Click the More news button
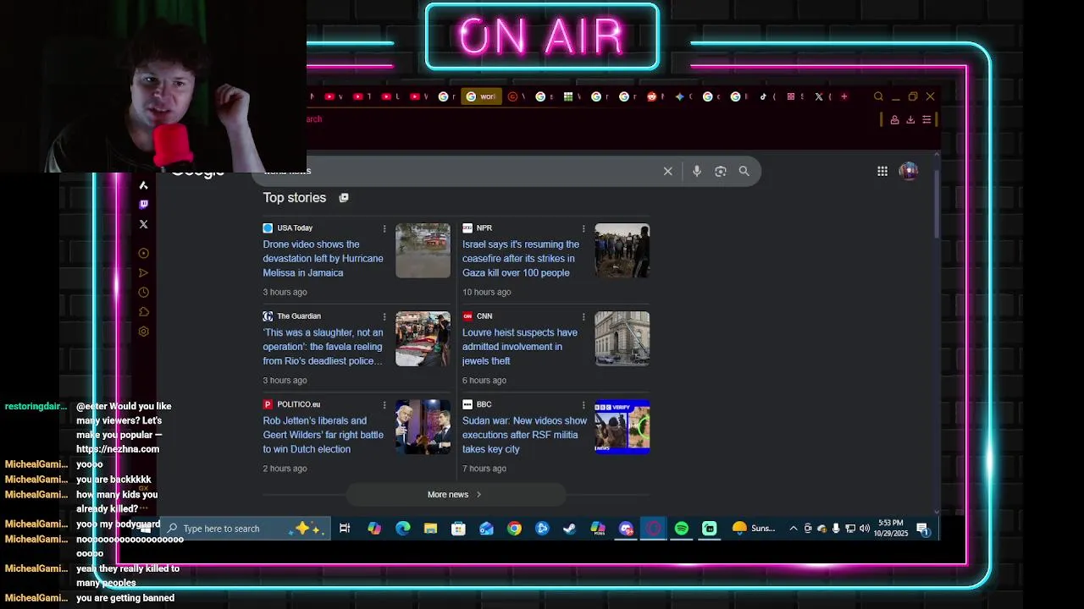 pos(455,495)
